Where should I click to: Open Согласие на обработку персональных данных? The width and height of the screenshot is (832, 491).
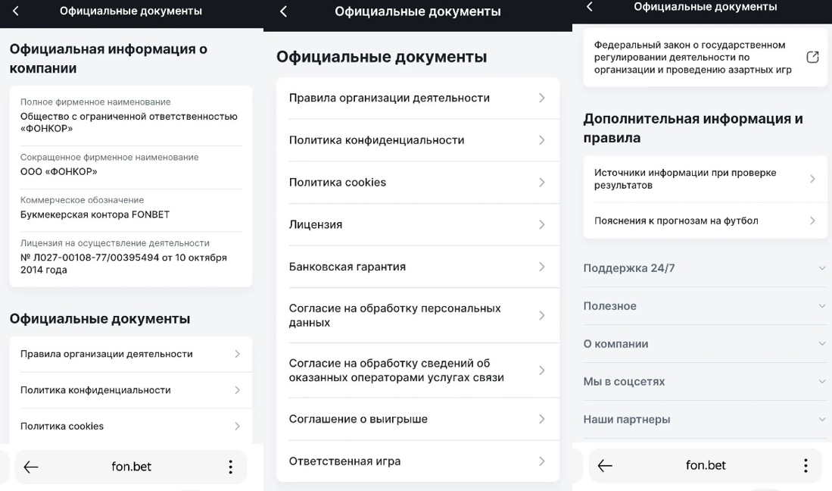418,315
